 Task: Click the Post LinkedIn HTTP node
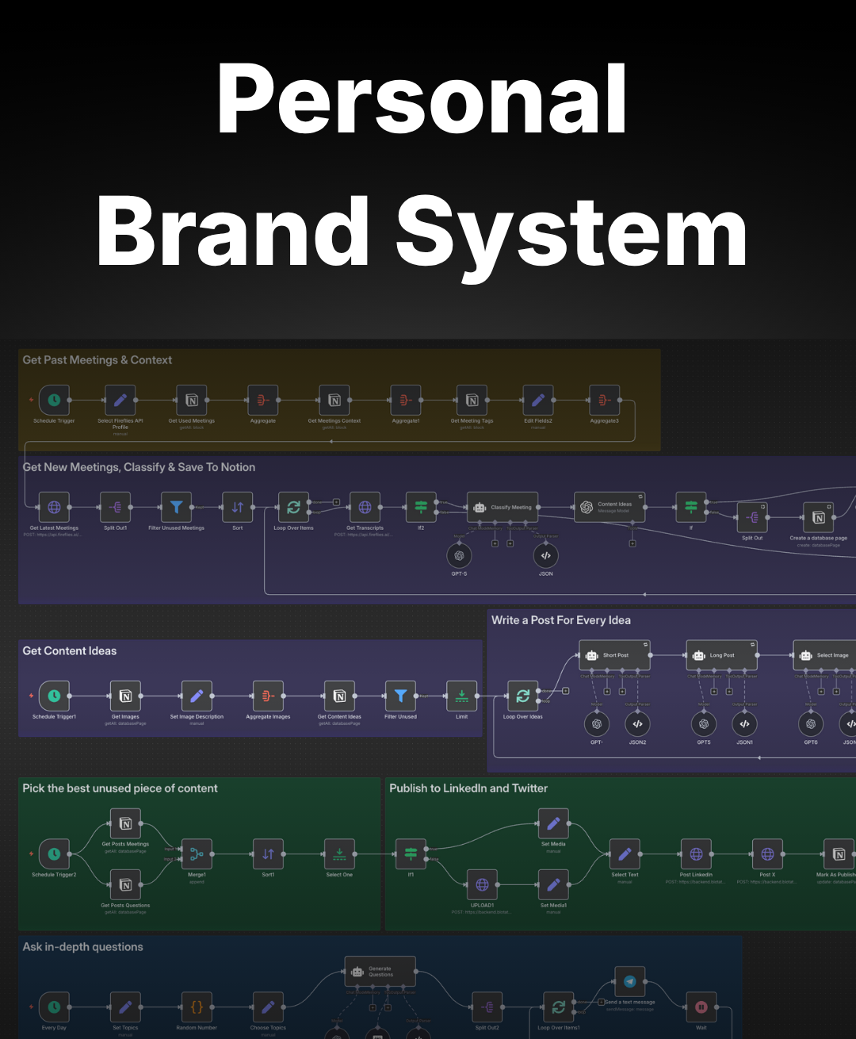696,854
